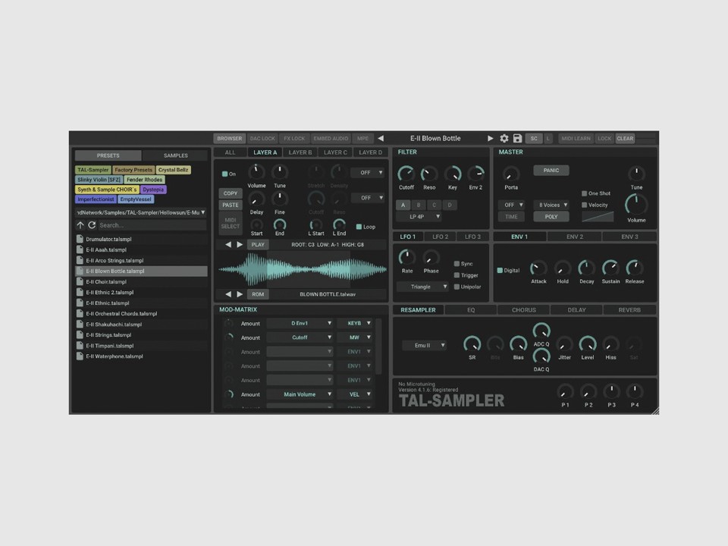Switch to LAYER B tab
Viewport: 728px width, 546px height.
pos(300,152)
